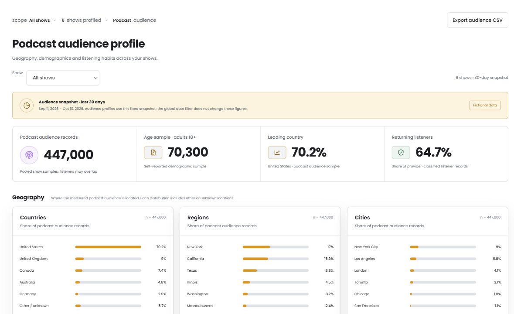Click the shield check icon beside 64.7%

pyautogui.click(x=401, y=152)
